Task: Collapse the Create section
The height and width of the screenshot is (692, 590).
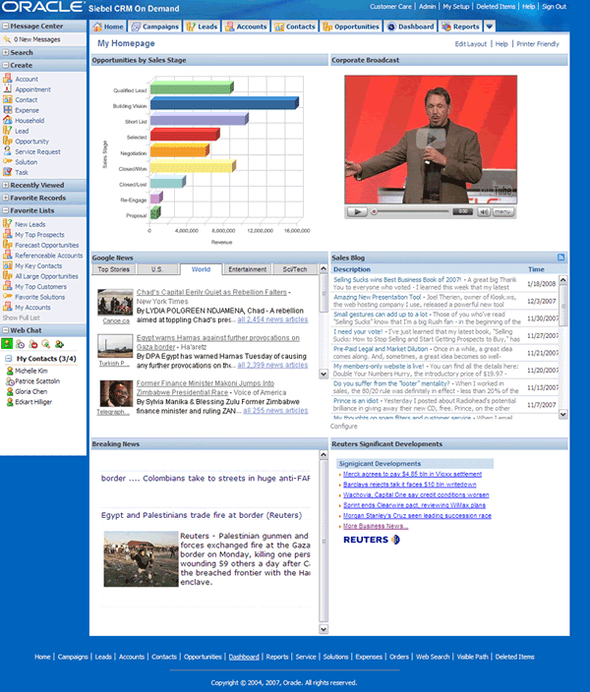Action: pos(6,65)
